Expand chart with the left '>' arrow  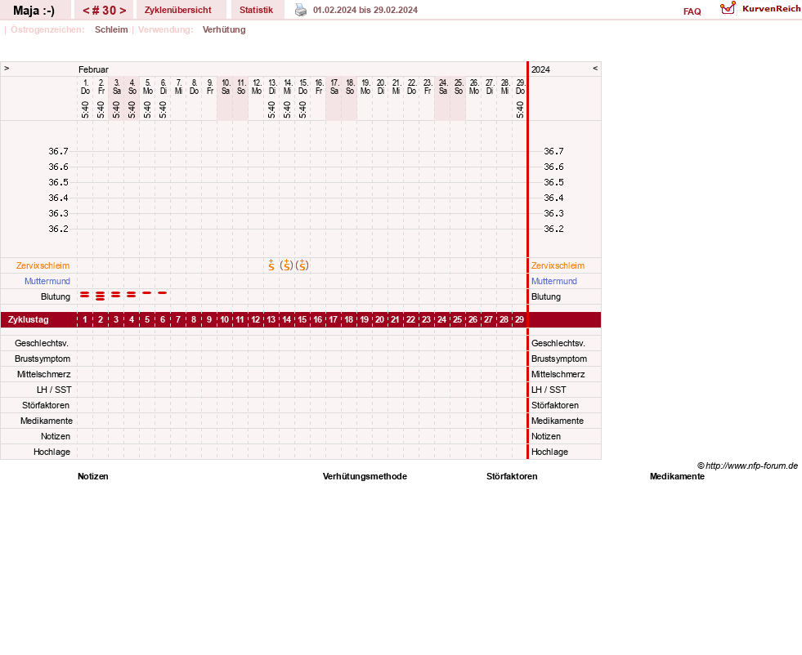(x=7, y=69)
